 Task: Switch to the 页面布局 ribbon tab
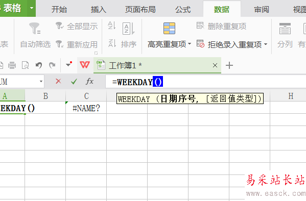pos(140,9)
